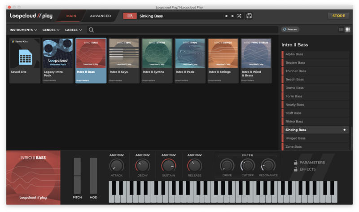Click the shuffle random preset icon

click(x=239, y=16)
